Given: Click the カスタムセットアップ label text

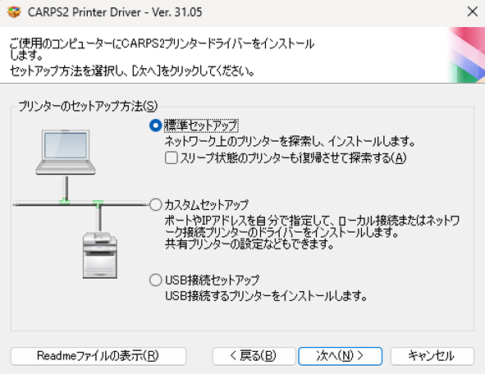Looking at the screenshot, I should [x=206, y=204].
